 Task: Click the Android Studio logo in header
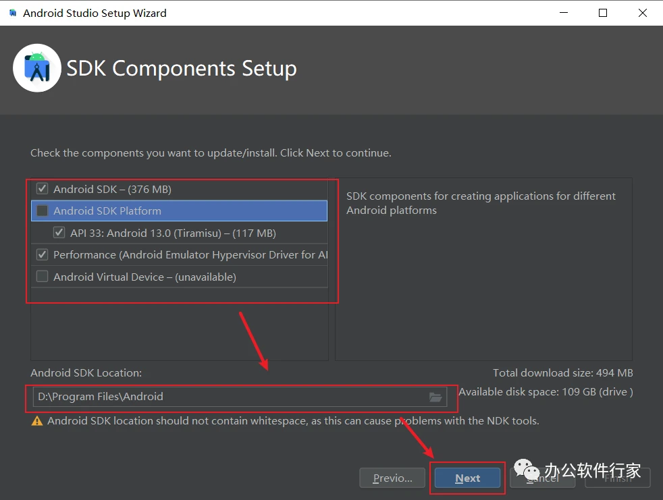pos(37,67)
